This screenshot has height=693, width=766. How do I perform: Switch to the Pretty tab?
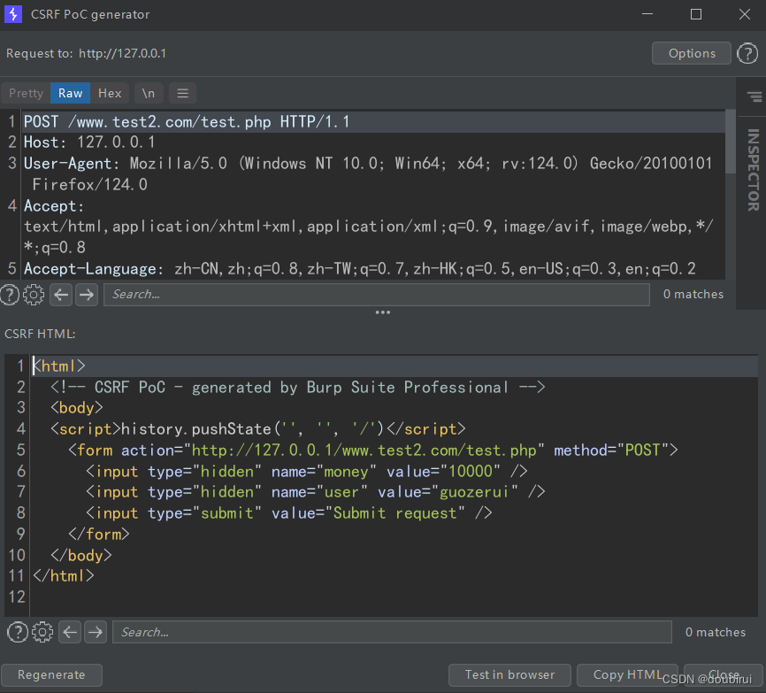26,93
